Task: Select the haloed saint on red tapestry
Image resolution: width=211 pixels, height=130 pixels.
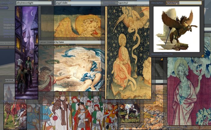Action: tap(189, 91)
